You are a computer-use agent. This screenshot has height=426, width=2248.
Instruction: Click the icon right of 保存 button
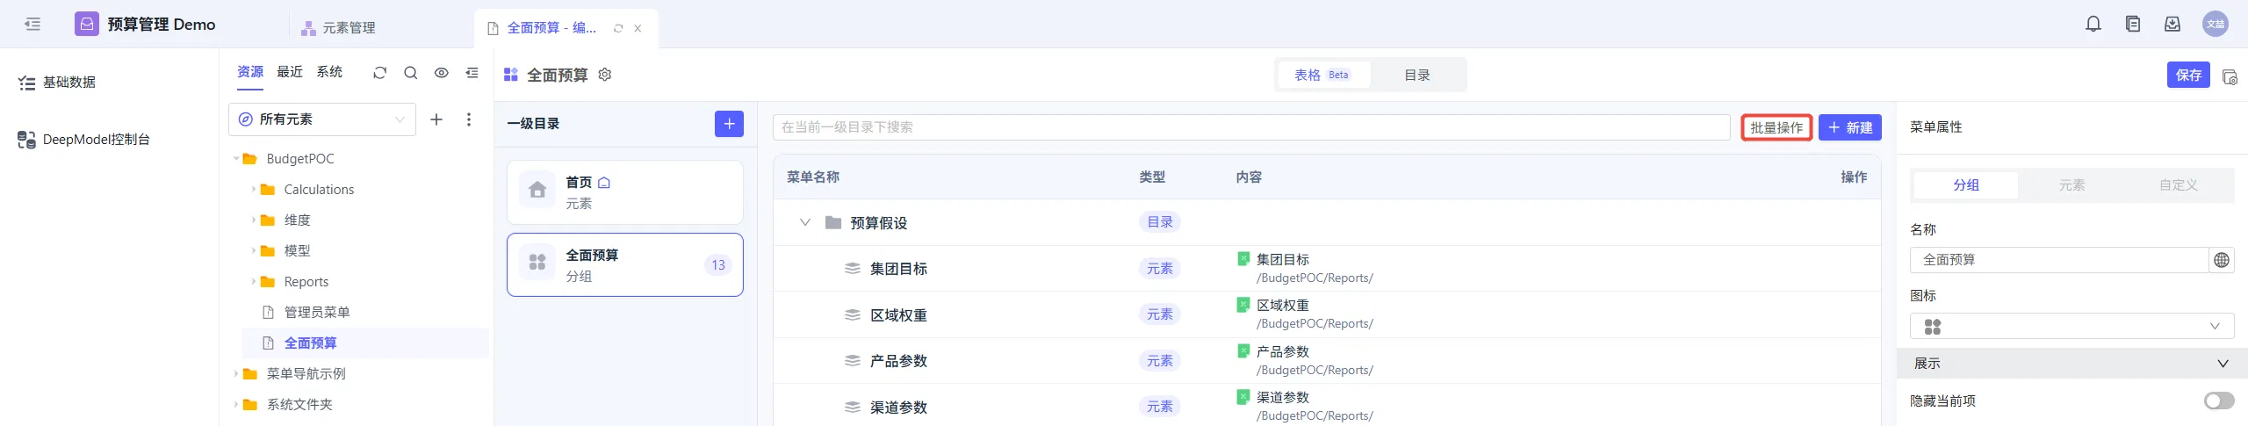2230,76
